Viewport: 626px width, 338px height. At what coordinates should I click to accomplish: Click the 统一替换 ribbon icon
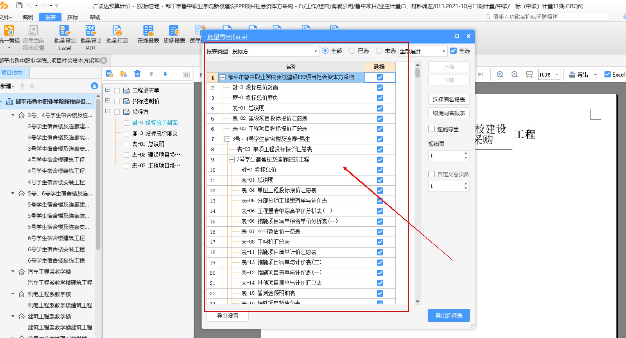9,31
